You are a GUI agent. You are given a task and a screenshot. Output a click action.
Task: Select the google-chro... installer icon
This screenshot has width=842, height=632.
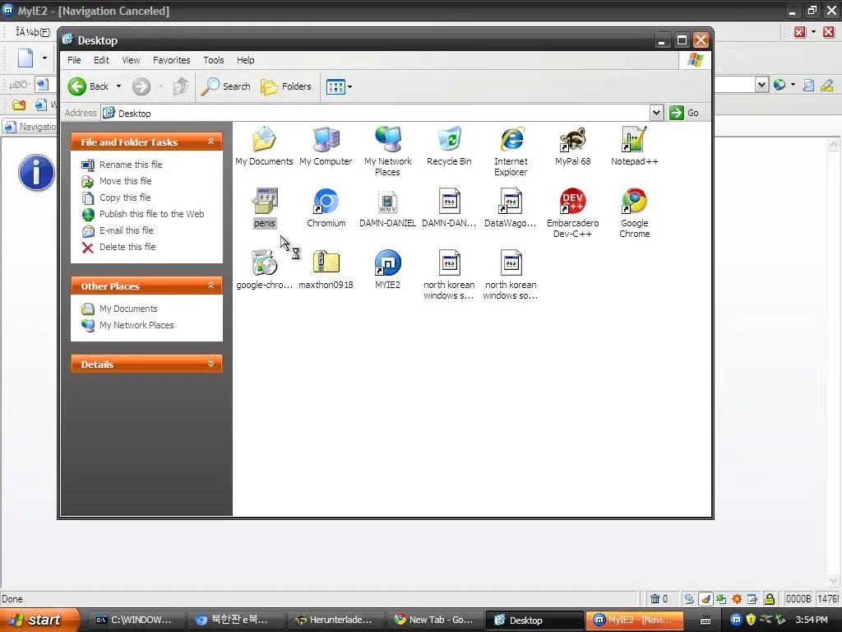264,270
